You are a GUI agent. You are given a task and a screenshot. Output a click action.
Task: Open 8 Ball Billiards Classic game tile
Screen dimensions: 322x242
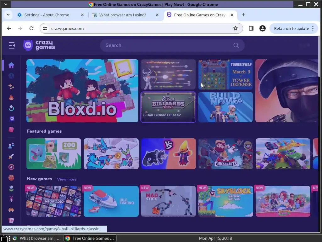(x=168, y=107)
